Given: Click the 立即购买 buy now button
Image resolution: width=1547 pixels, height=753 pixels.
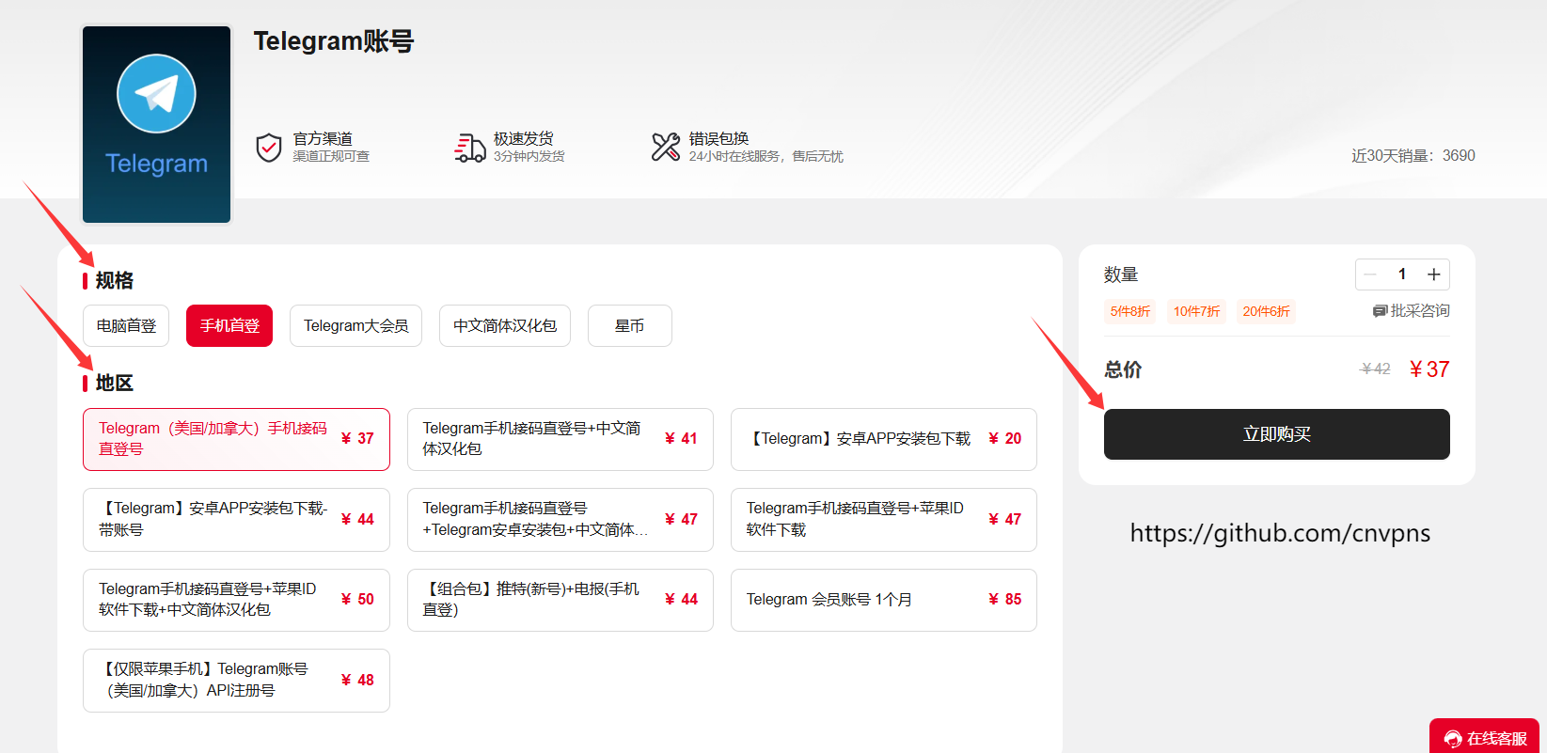Looking at the screenshot, I should pyautogui.click(x=1277, y=434).
